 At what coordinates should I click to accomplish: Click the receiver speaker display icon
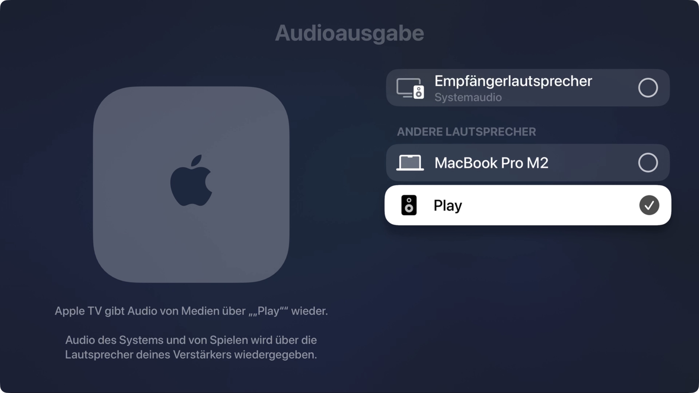(410, 88)
